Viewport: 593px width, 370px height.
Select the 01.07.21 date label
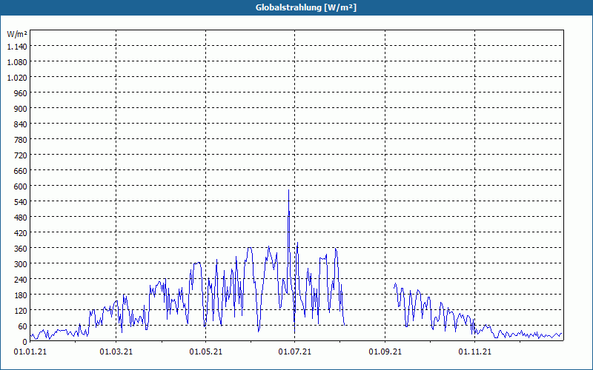[295, 352]
